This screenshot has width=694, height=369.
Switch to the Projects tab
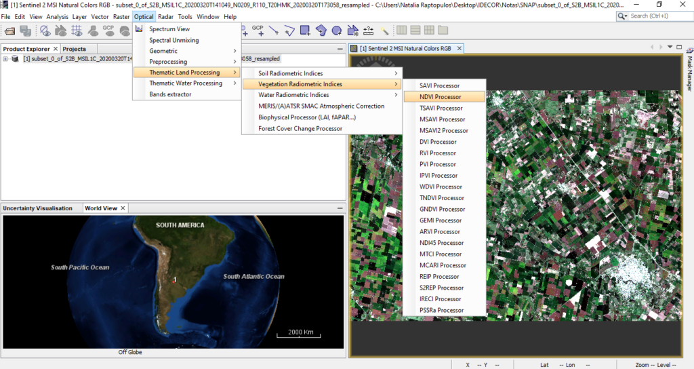(x=75, y=49)
